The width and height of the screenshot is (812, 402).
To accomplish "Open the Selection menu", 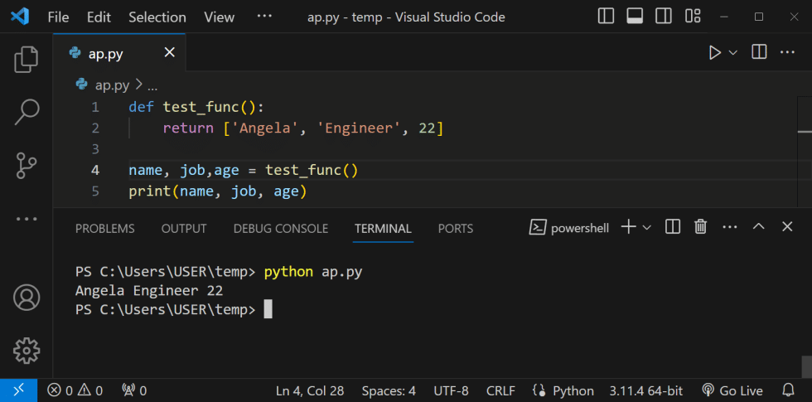I will [157, 17].
